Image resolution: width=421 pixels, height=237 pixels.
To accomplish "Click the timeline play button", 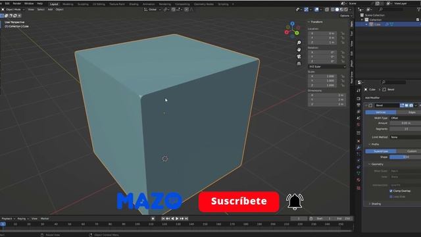I will pyautogui.click(x=177, y=219).
